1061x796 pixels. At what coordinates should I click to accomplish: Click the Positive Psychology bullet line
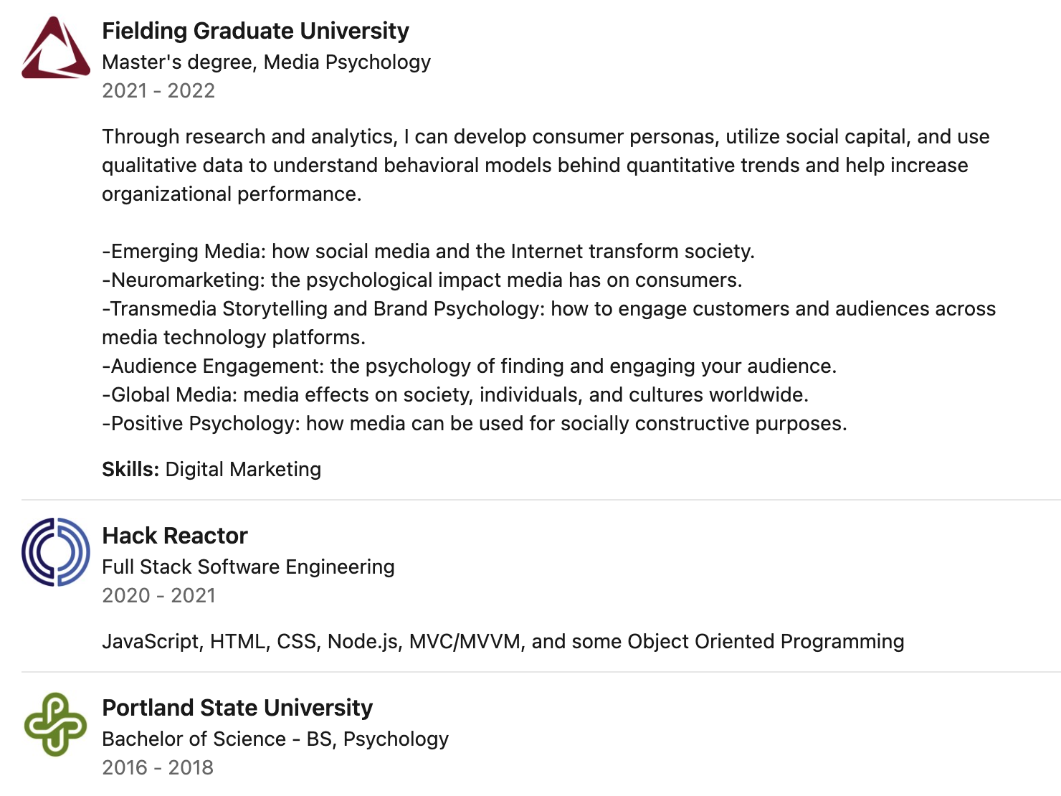coord(474,424)
